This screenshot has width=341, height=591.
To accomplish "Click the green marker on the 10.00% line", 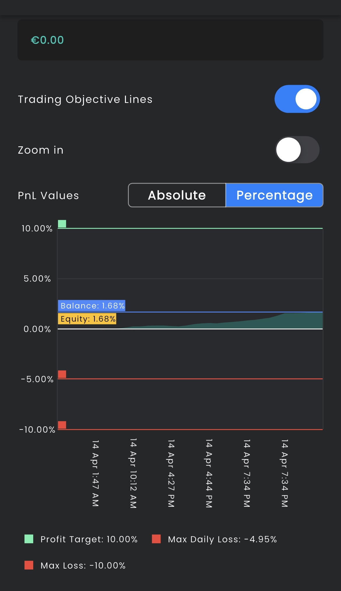I will click(x=62, y=224).
